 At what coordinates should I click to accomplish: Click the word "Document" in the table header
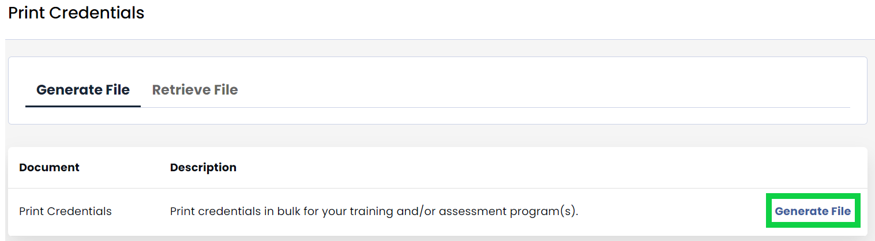[x=49, y=167]
